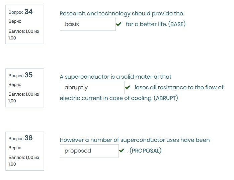
Task: Click the score text for question 34
Action: [23, 34]
